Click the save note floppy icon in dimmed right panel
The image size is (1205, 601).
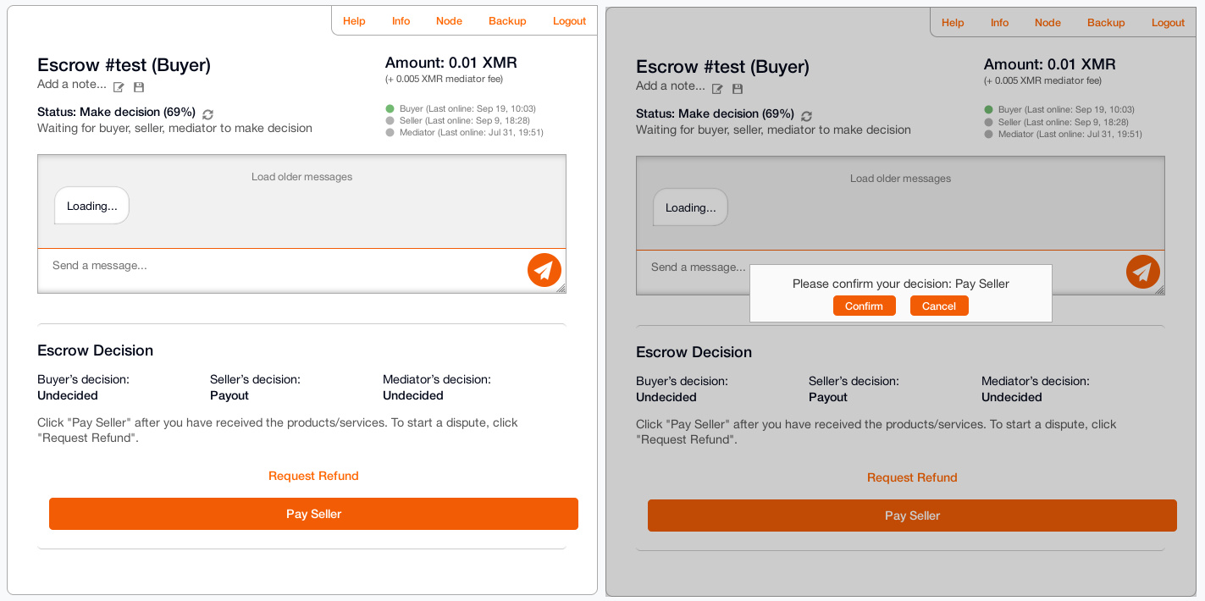click(738, 89)
